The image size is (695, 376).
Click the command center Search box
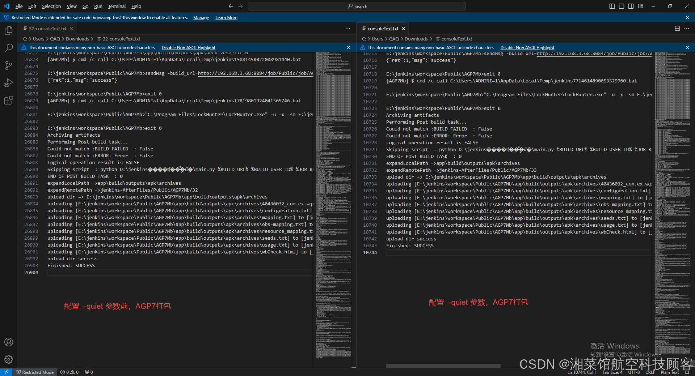point(357,6)
